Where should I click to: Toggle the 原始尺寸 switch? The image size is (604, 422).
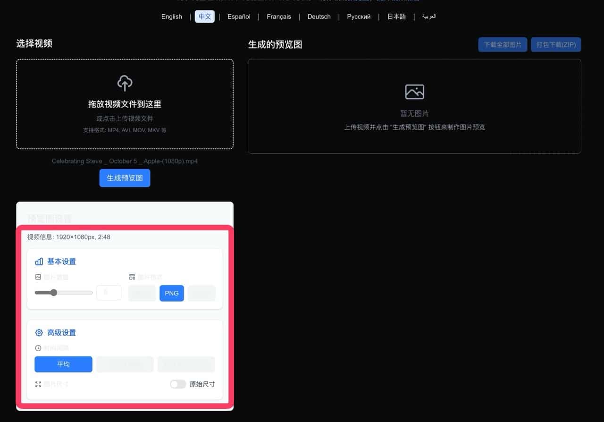coord(178,384)
